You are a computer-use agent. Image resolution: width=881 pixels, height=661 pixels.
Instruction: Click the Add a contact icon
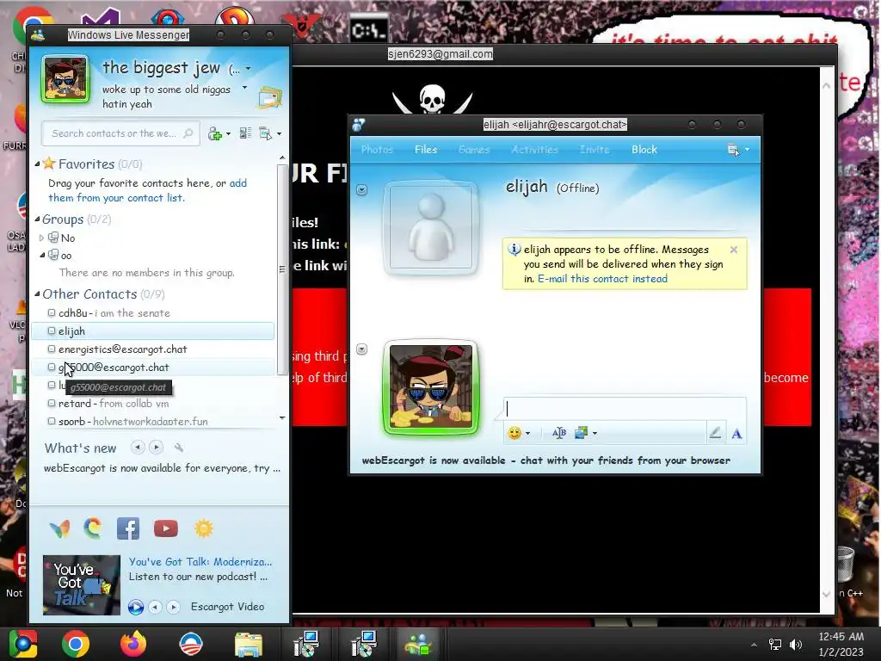tap(214, 133)
